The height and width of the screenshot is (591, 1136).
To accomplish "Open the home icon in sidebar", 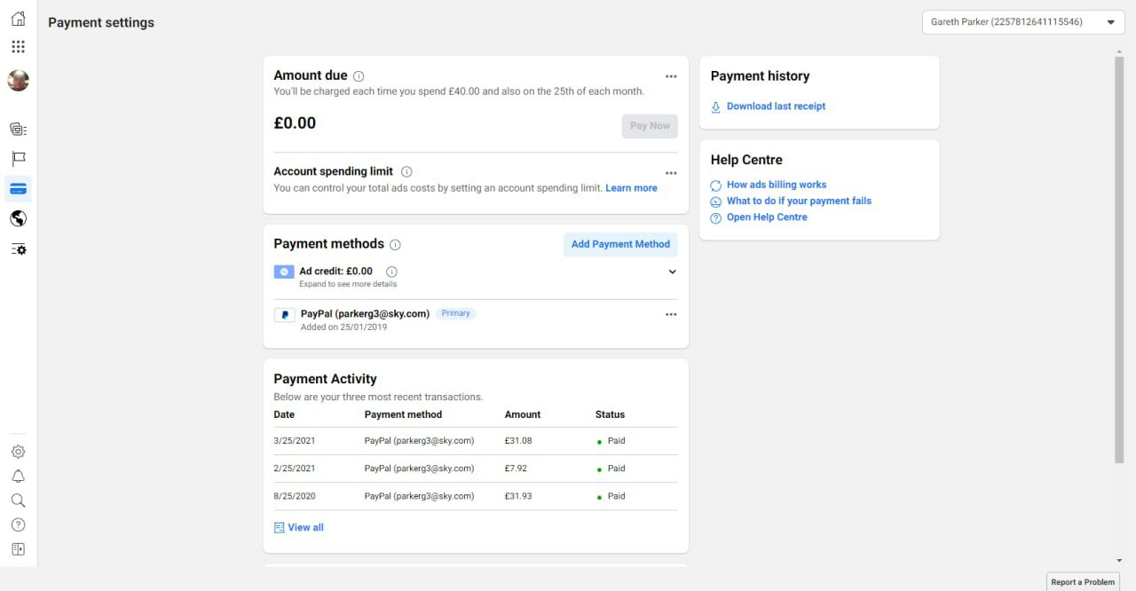I will click(x=18, y=19).
